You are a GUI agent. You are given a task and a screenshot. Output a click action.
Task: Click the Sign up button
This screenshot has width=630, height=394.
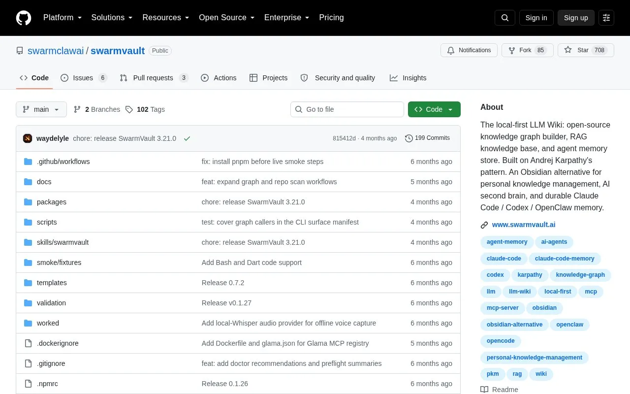[x=576, y=18]
